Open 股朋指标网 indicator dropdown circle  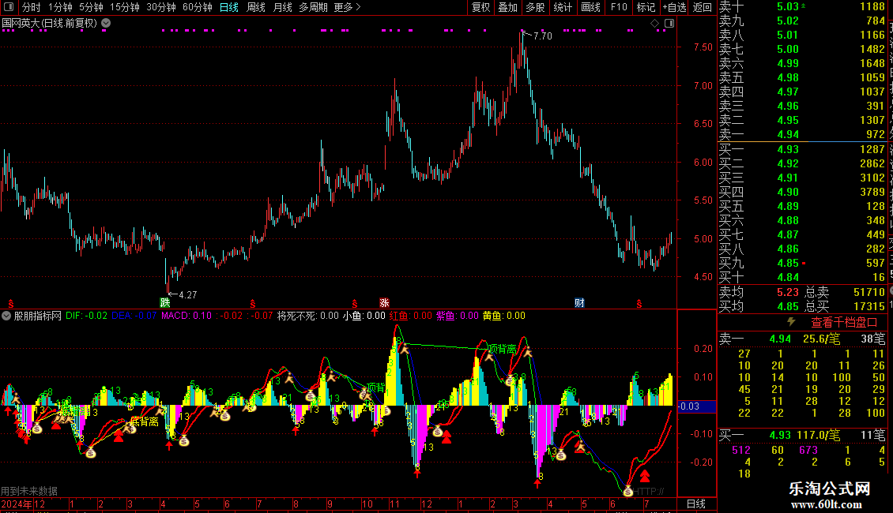pos(6,316)
